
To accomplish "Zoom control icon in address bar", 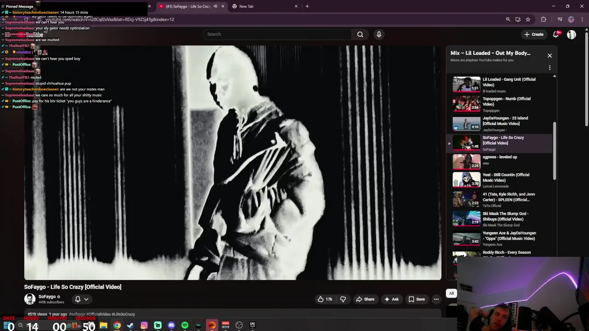I will pos(508,19).
